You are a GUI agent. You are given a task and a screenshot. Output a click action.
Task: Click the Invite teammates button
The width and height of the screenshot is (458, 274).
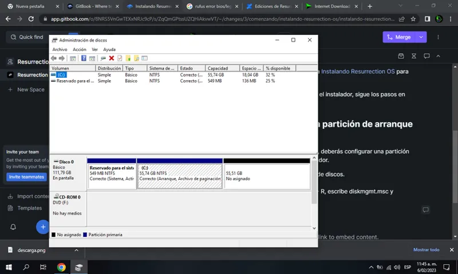pos(26,177)
